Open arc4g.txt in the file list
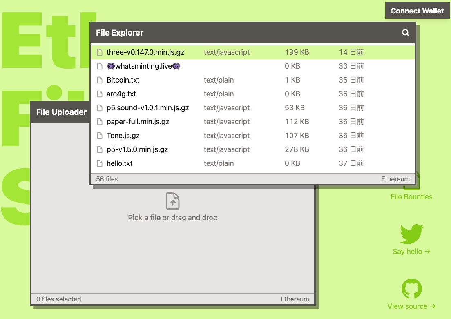451x319 pixels. pyautogui.click(x=121, y=94)
